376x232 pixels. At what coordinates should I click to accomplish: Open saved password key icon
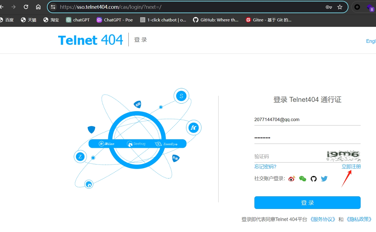[x=329, y=7]
